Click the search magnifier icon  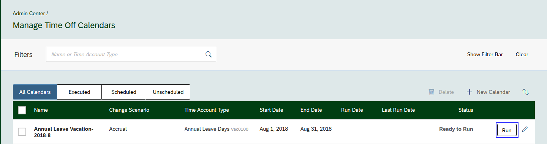pyautogui.click(x=209, y=54)
